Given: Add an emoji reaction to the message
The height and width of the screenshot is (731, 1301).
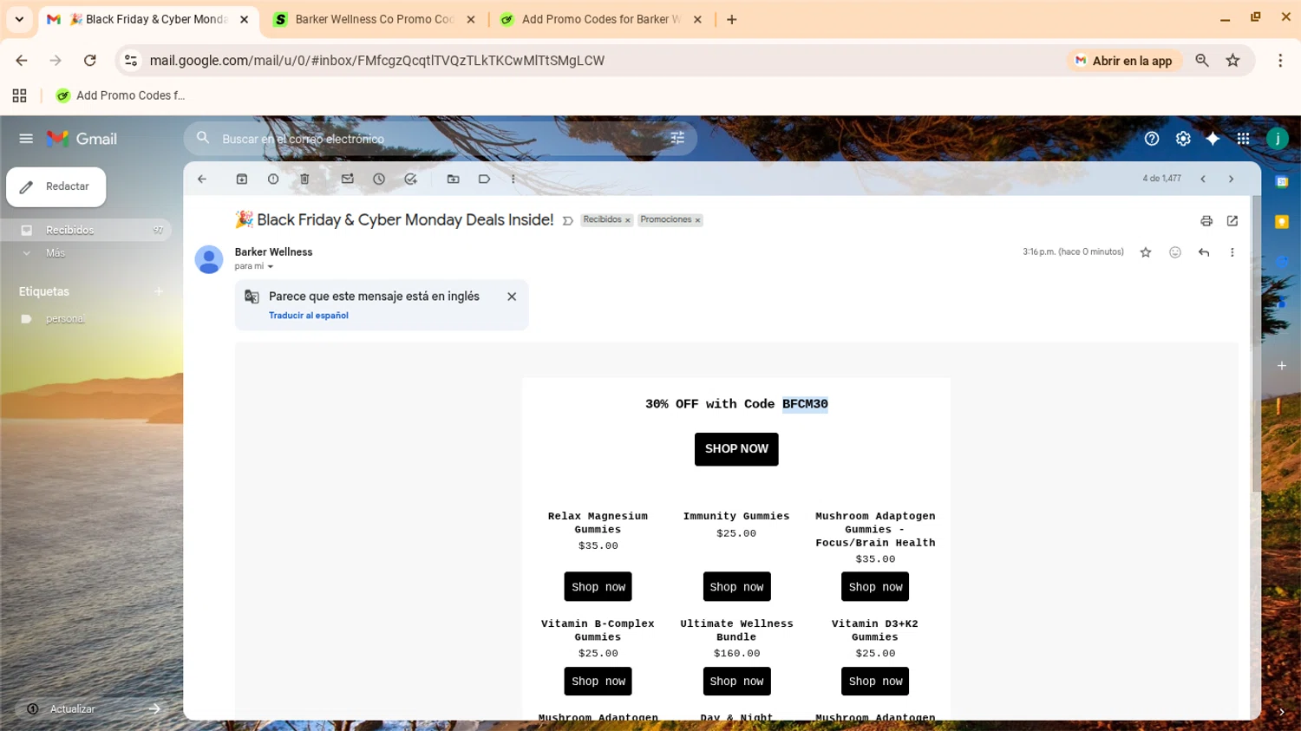Looking at the screenshot, I should (x=1175, y=252).
